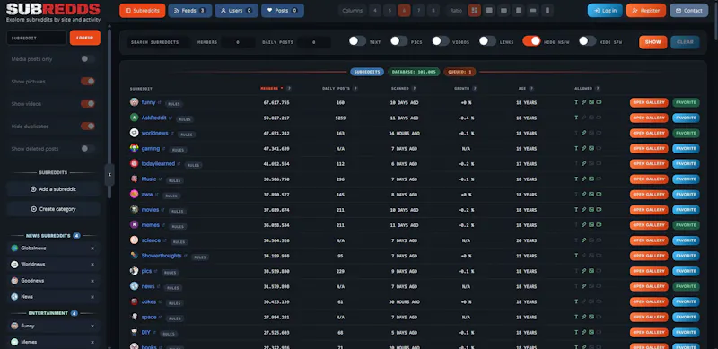Viewport: 718px width, 349px height.
Task: Click the Log in button
Action: (x=605, y=10)
